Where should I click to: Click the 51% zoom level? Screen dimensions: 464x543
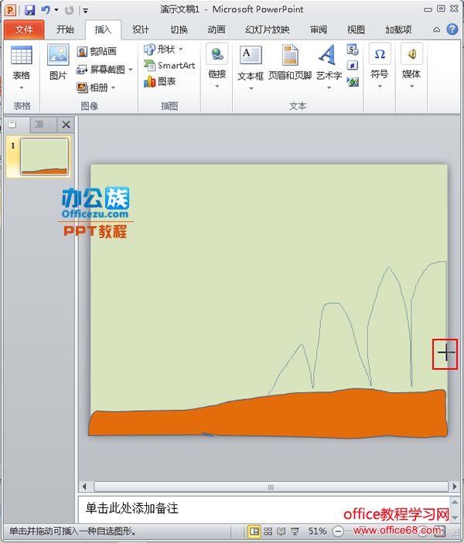317,531
